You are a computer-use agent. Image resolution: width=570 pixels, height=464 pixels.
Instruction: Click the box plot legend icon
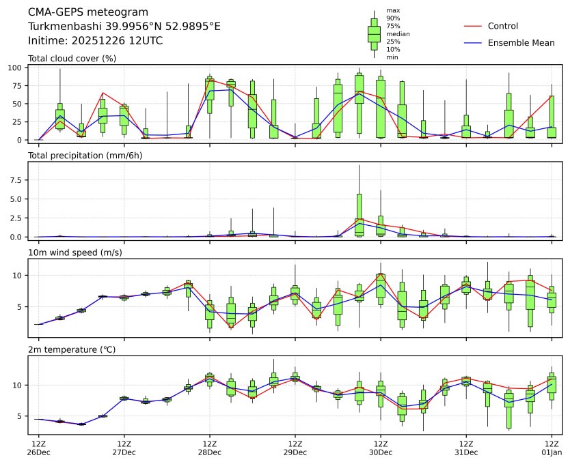coord(374,34)
